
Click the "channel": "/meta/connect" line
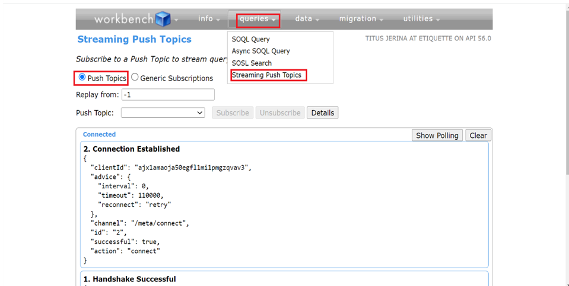coord(139,223)
